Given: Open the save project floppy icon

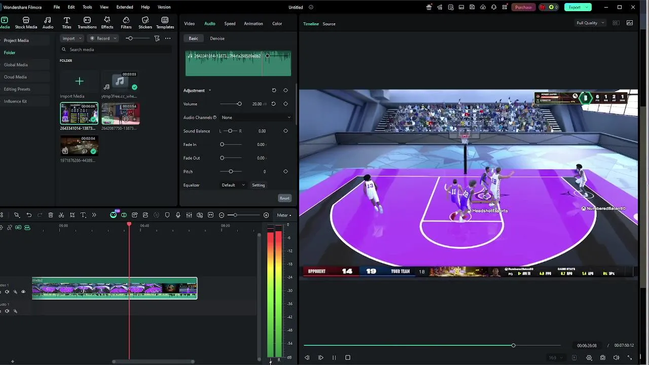Looking at the screenshot, I should pos(472,7).
